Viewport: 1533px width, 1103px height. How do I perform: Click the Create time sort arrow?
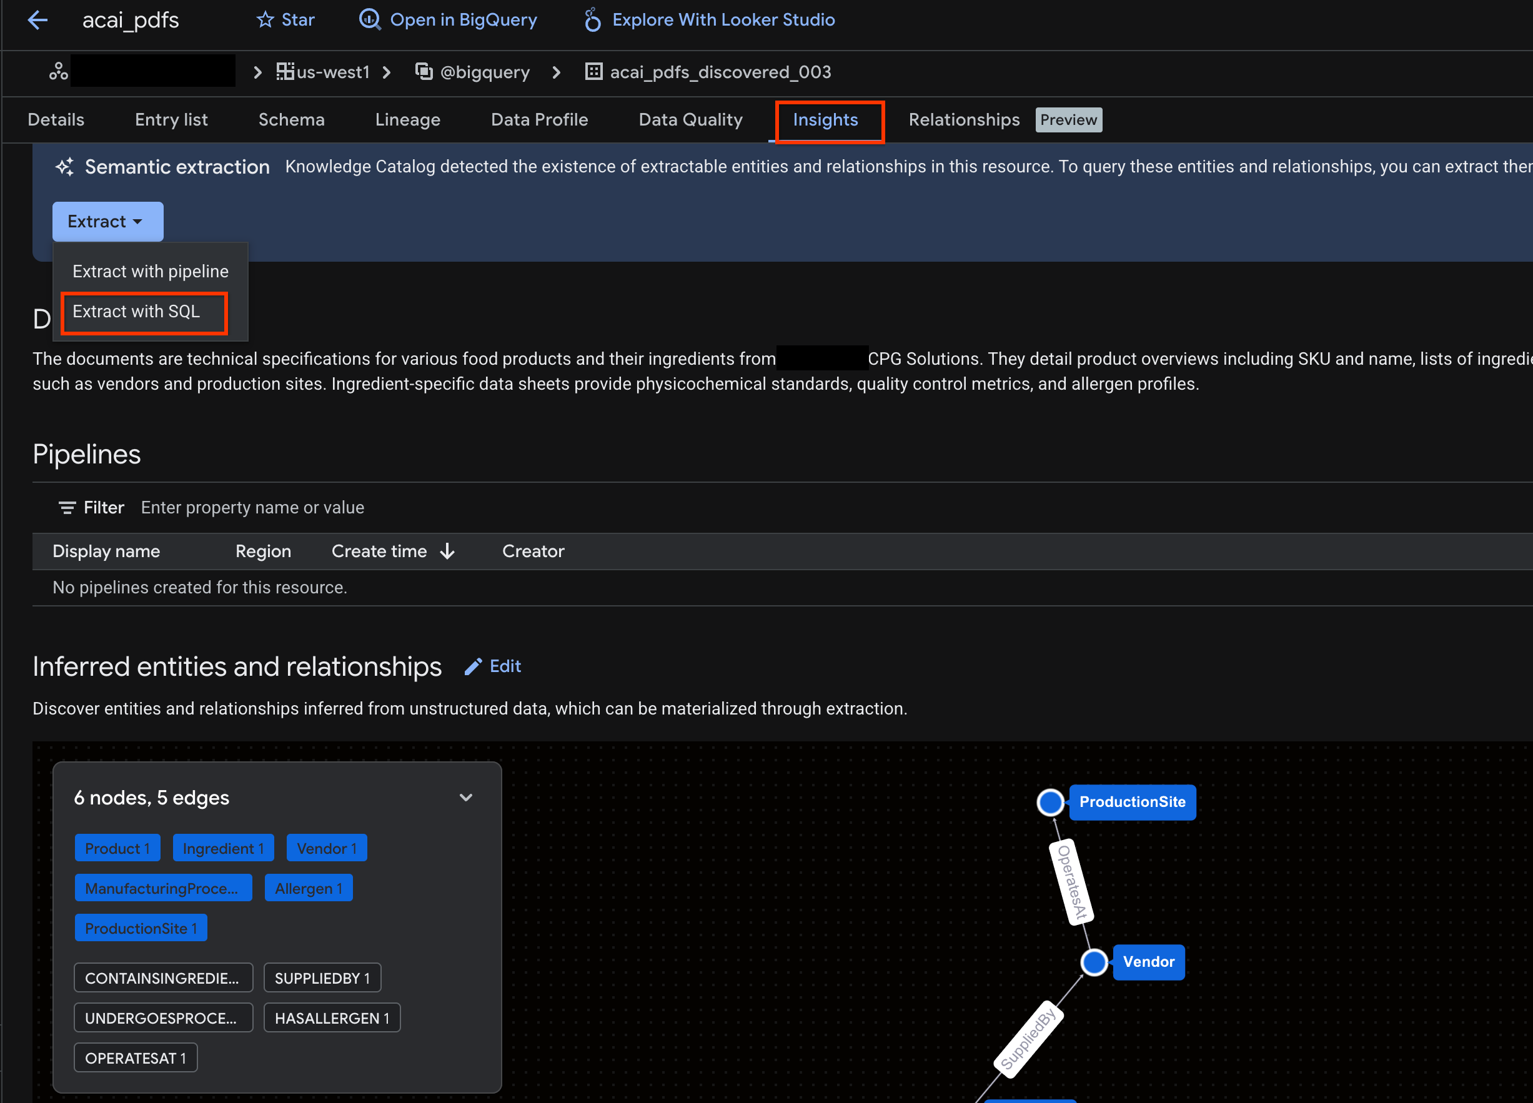tap(448, 551)
